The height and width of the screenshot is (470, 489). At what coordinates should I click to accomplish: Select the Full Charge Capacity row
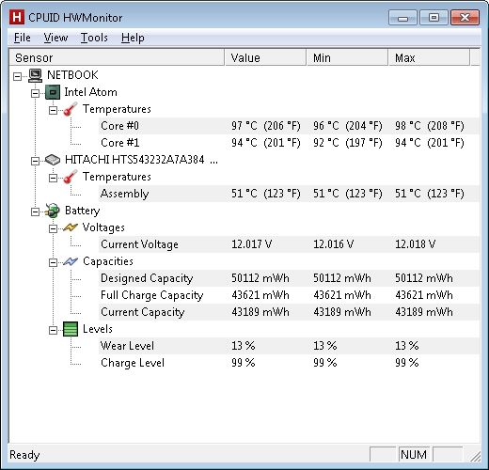click(289, 295)
